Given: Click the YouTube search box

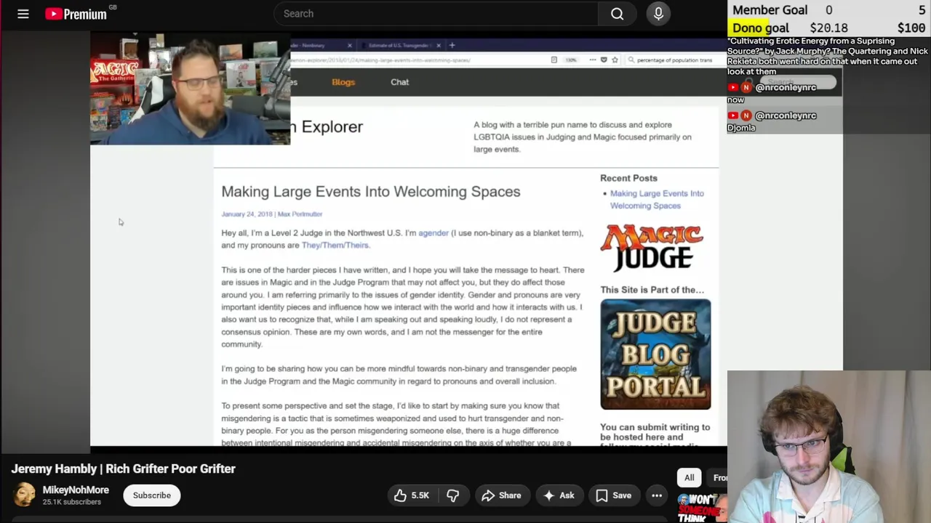Looking at the screenshot, I should pos(436,14).
